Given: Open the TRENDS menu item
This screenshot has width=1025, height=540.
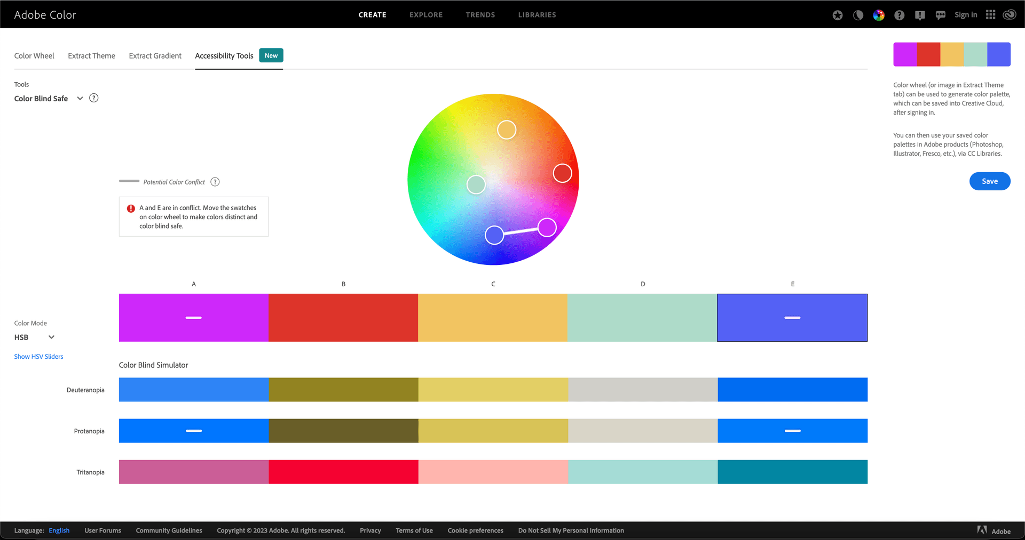Looking at the screenshot, I should [480, 14].
